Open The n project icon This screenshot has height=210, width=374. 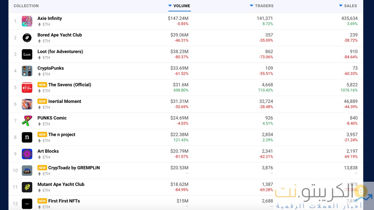[x=27, y=137]
